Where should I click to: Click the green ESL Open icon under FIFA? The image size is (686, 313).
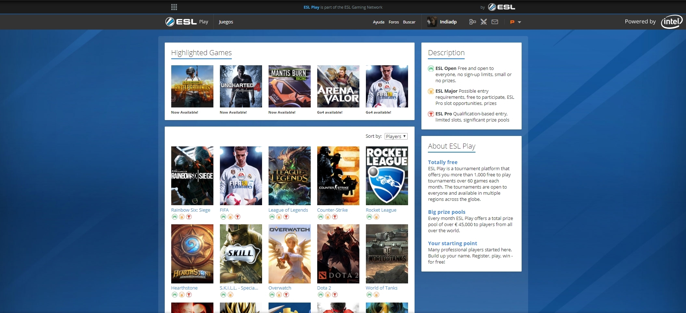(223, 217)
